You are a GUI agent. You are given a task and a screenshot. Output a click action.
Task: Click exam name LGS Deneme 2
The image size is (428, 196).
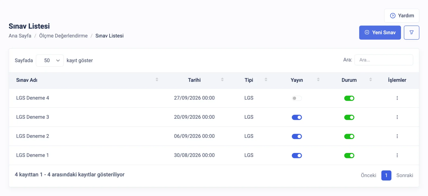pos(33,136)
